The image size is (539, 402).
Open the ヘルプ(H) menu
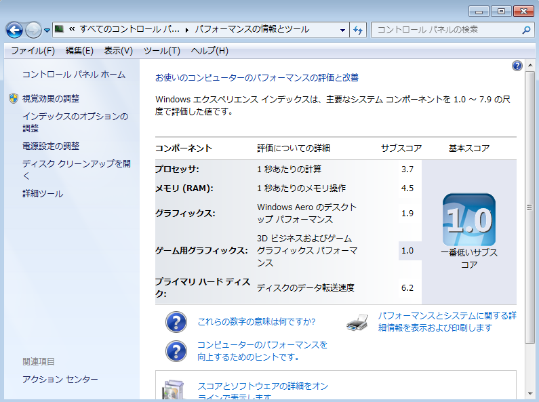tap(209, 51)
